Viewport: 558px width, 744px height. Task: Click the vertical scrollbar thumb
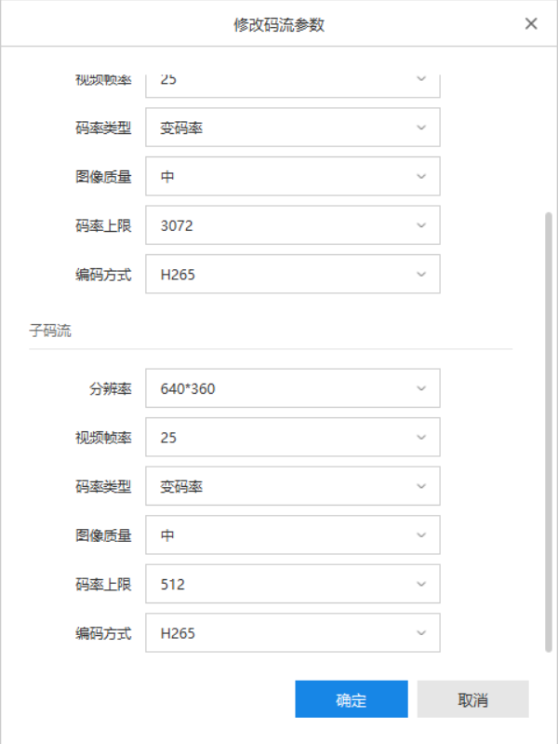click(x=548, y=428)
